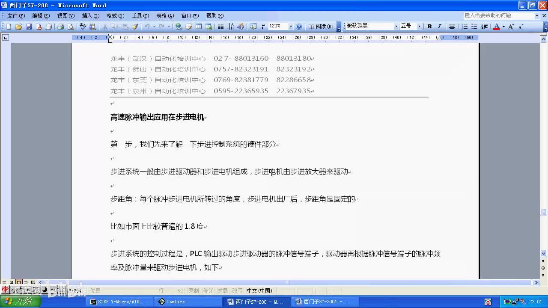548x308 pixels.
Task: Toggle bold formatting
Action: point(429,27)
